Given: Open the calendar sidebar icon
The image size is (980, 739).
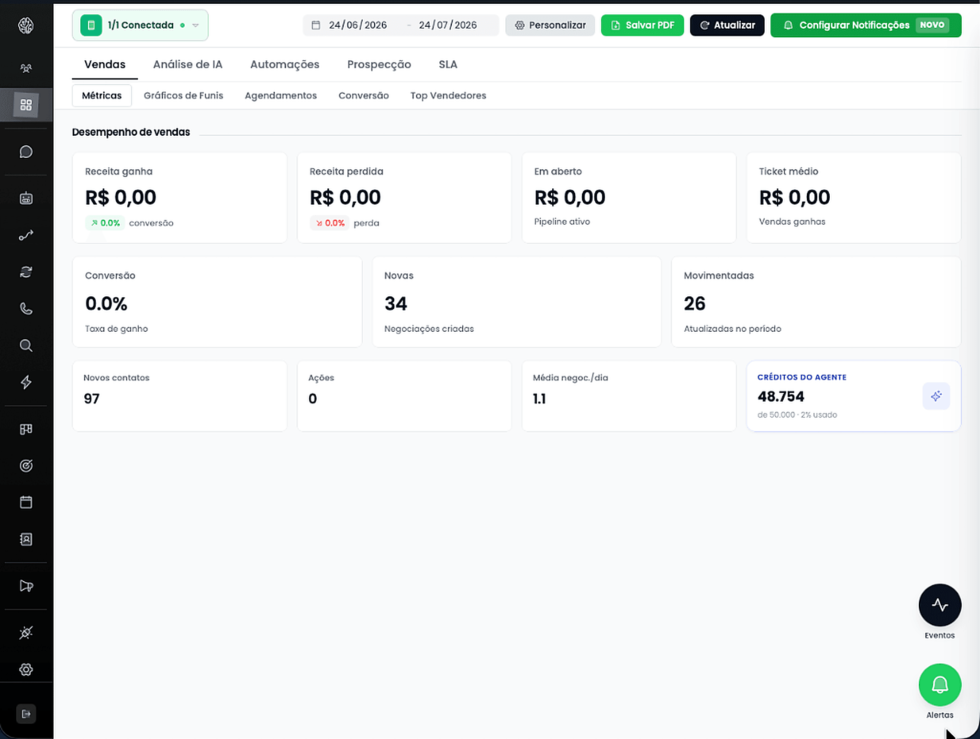Looking at the screenshot, I should [26, 502].
